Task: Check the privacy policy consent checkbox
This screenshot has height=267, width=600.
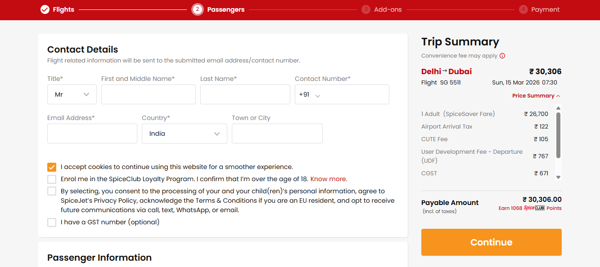Action: click(52, 191)
